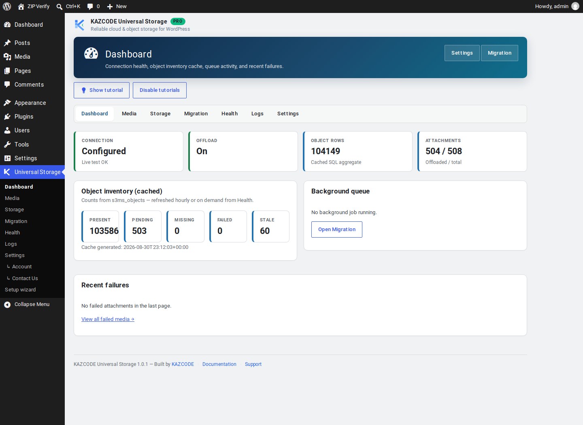Click the Cache generated timestamp text
The height and width of the screenshot is (425, 583).
(135, 247)
